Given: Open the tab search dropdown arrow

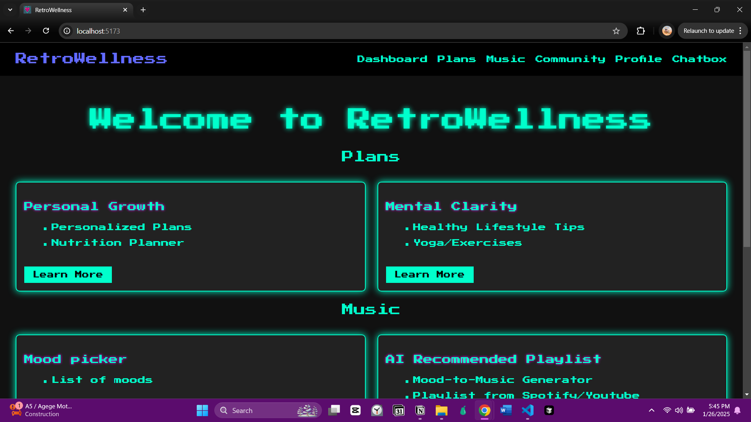Looking at the screenshot, I should pos(10,10).
